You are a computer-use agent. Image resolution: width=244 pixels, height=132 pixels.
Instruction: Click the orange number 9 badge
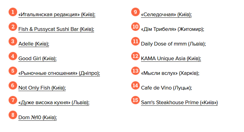(x=135, y=12)
